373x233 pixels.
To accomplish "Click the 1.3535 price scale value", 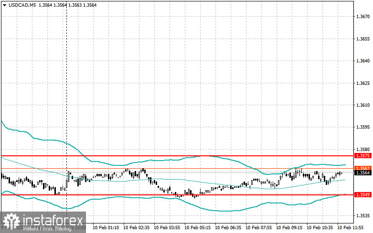I will tap(363, 216).
